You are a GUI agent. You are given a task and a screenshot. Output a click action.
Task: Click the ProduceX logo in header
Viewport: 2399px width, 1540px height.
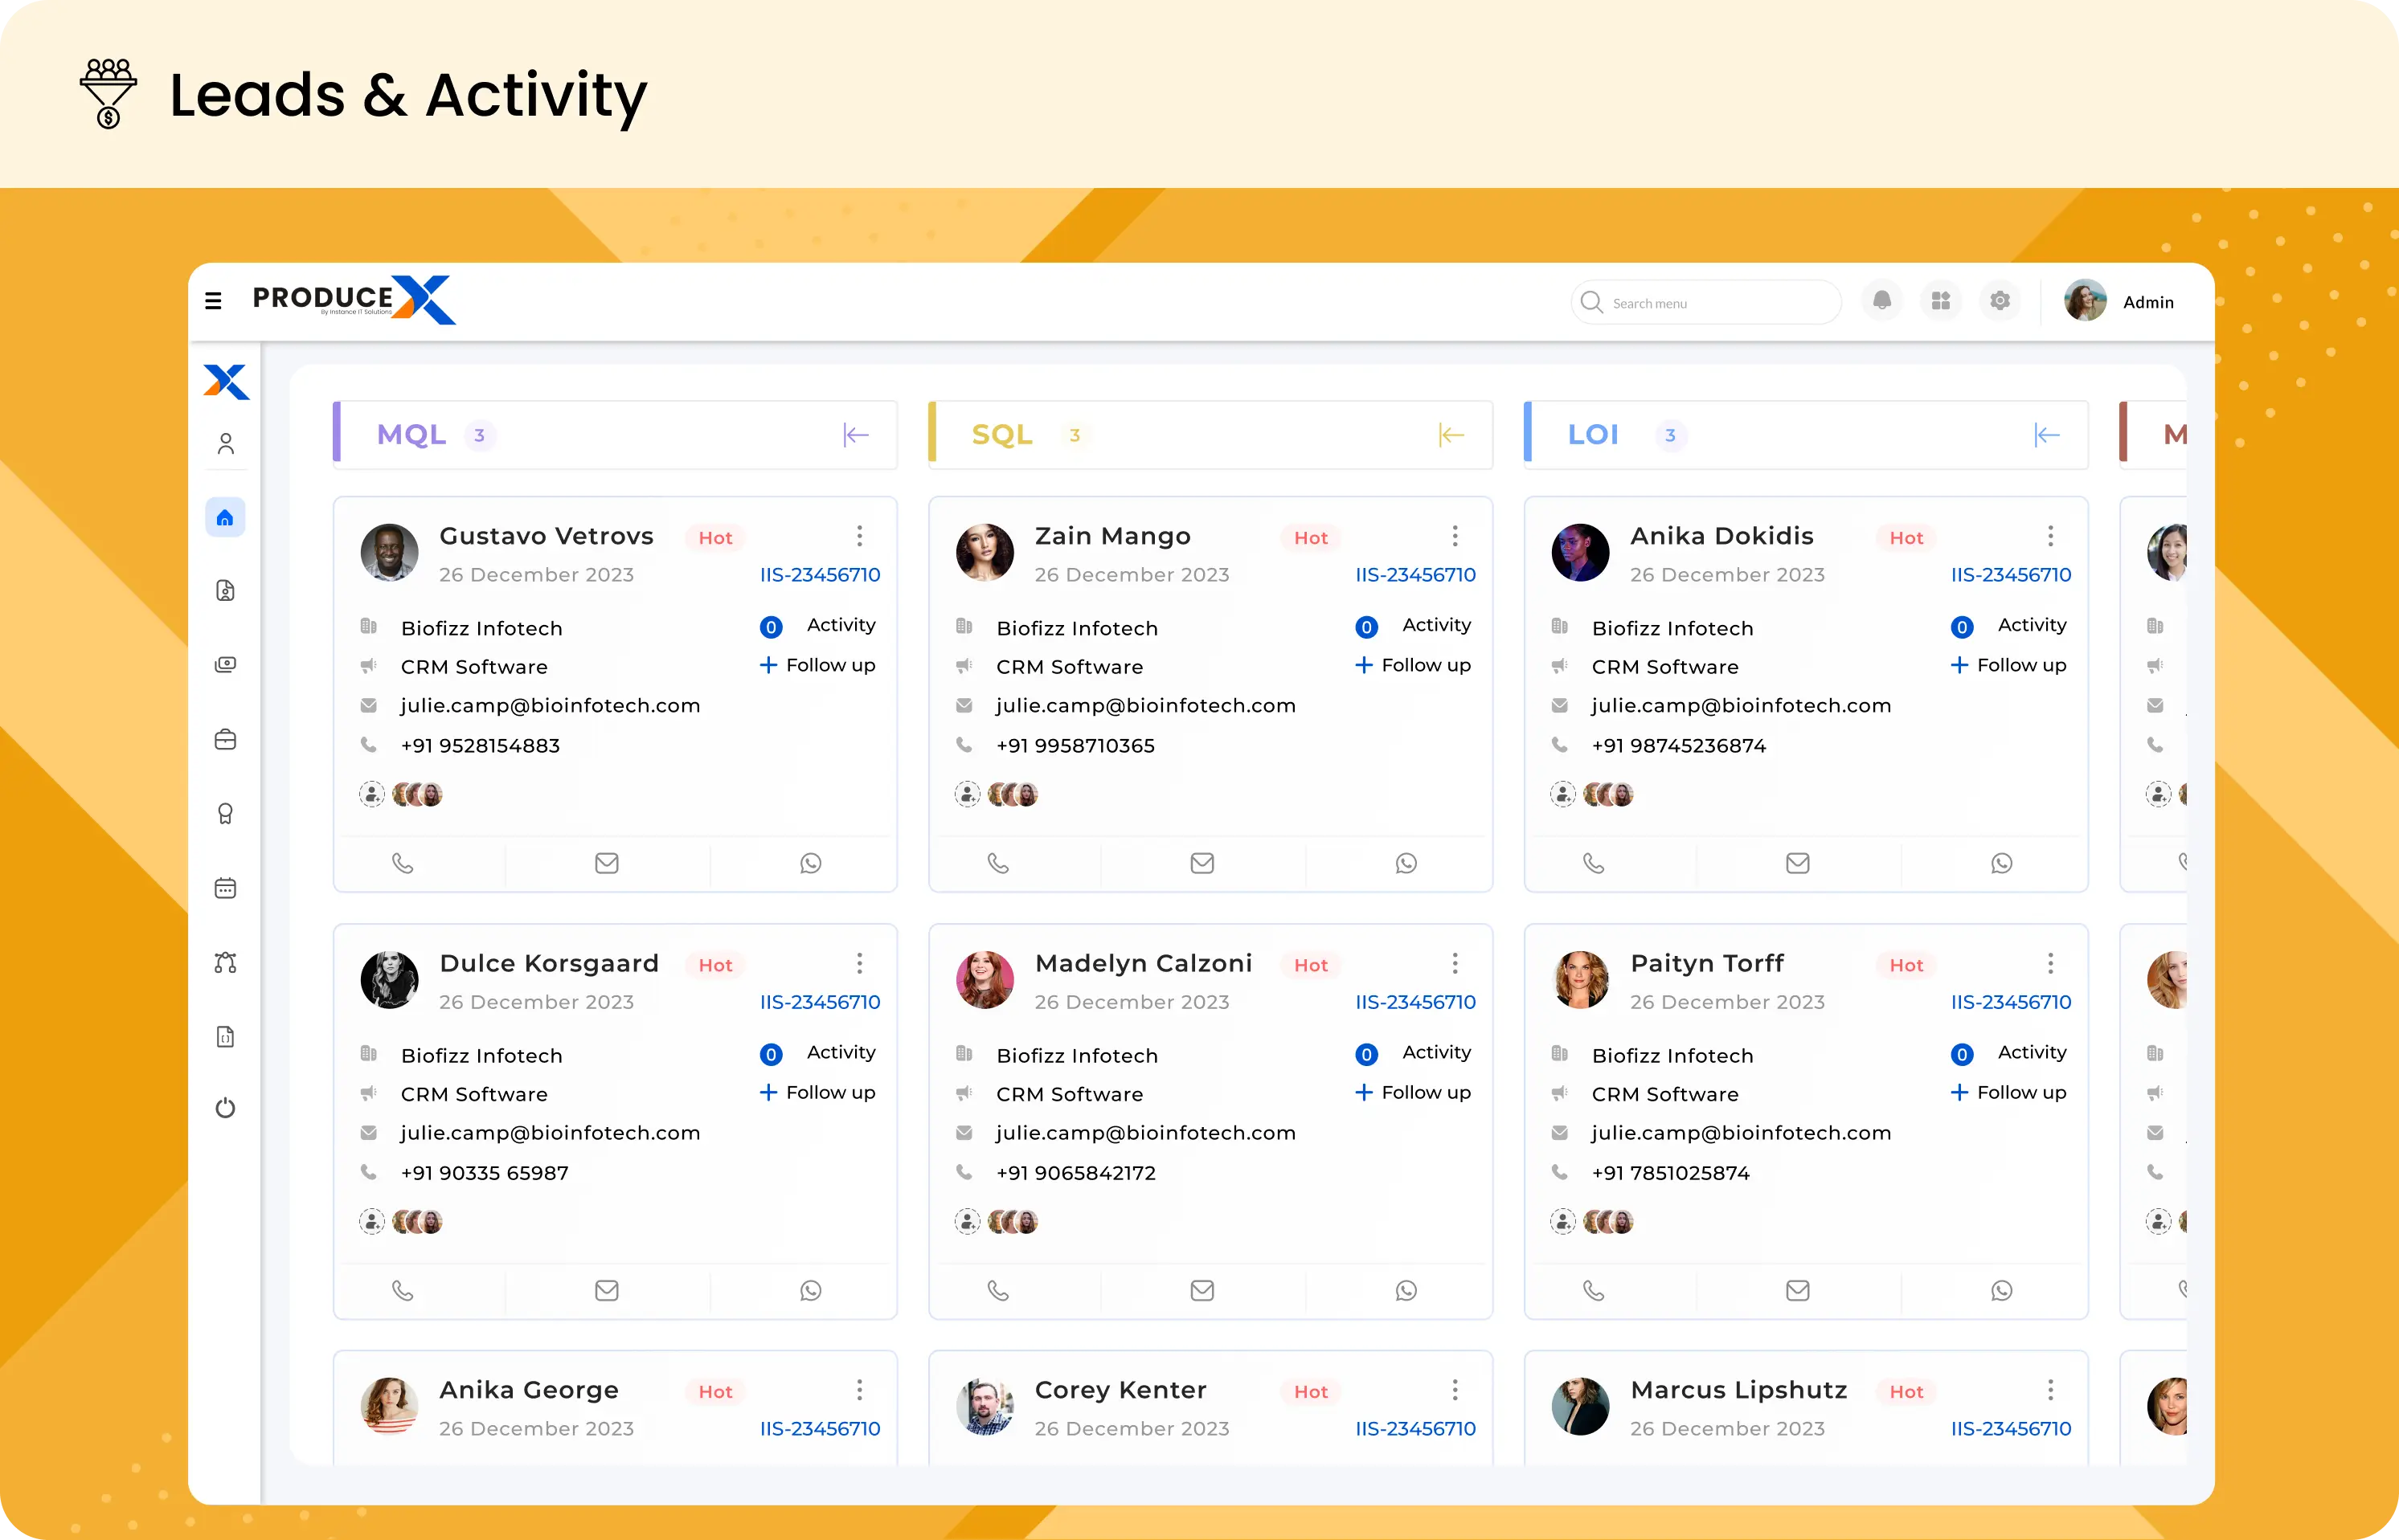353,299
